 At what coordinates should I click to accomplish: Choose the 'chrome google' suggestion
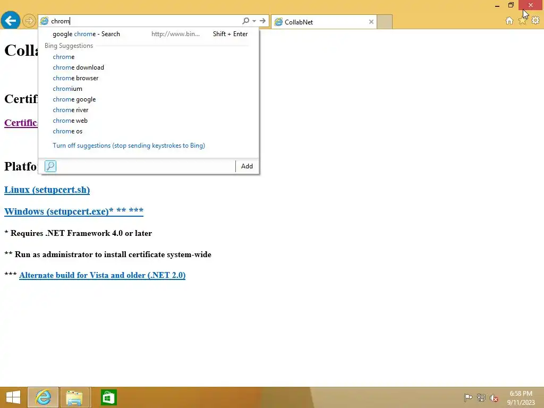click(x=149, y=99)
